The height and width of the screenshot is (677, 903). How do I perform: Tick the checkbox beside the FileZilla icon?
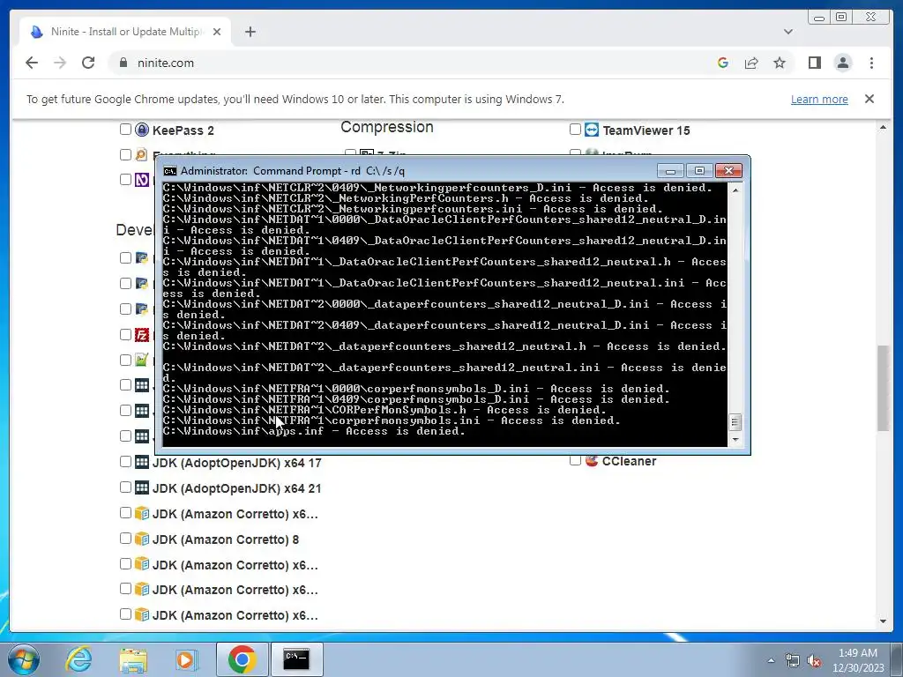(125, 334)
